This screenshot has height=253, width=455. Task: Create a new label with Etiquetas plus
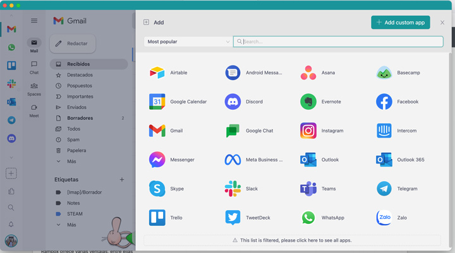pos(122,180)
